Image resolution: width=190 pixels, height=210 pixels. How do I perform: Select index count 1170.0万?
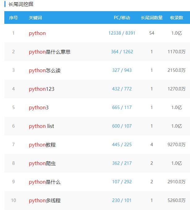click(x=176, y=52)
